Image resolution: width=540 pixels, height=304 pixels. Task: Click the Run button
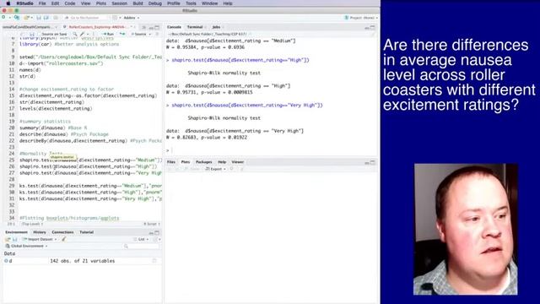[x=108, y=34]
